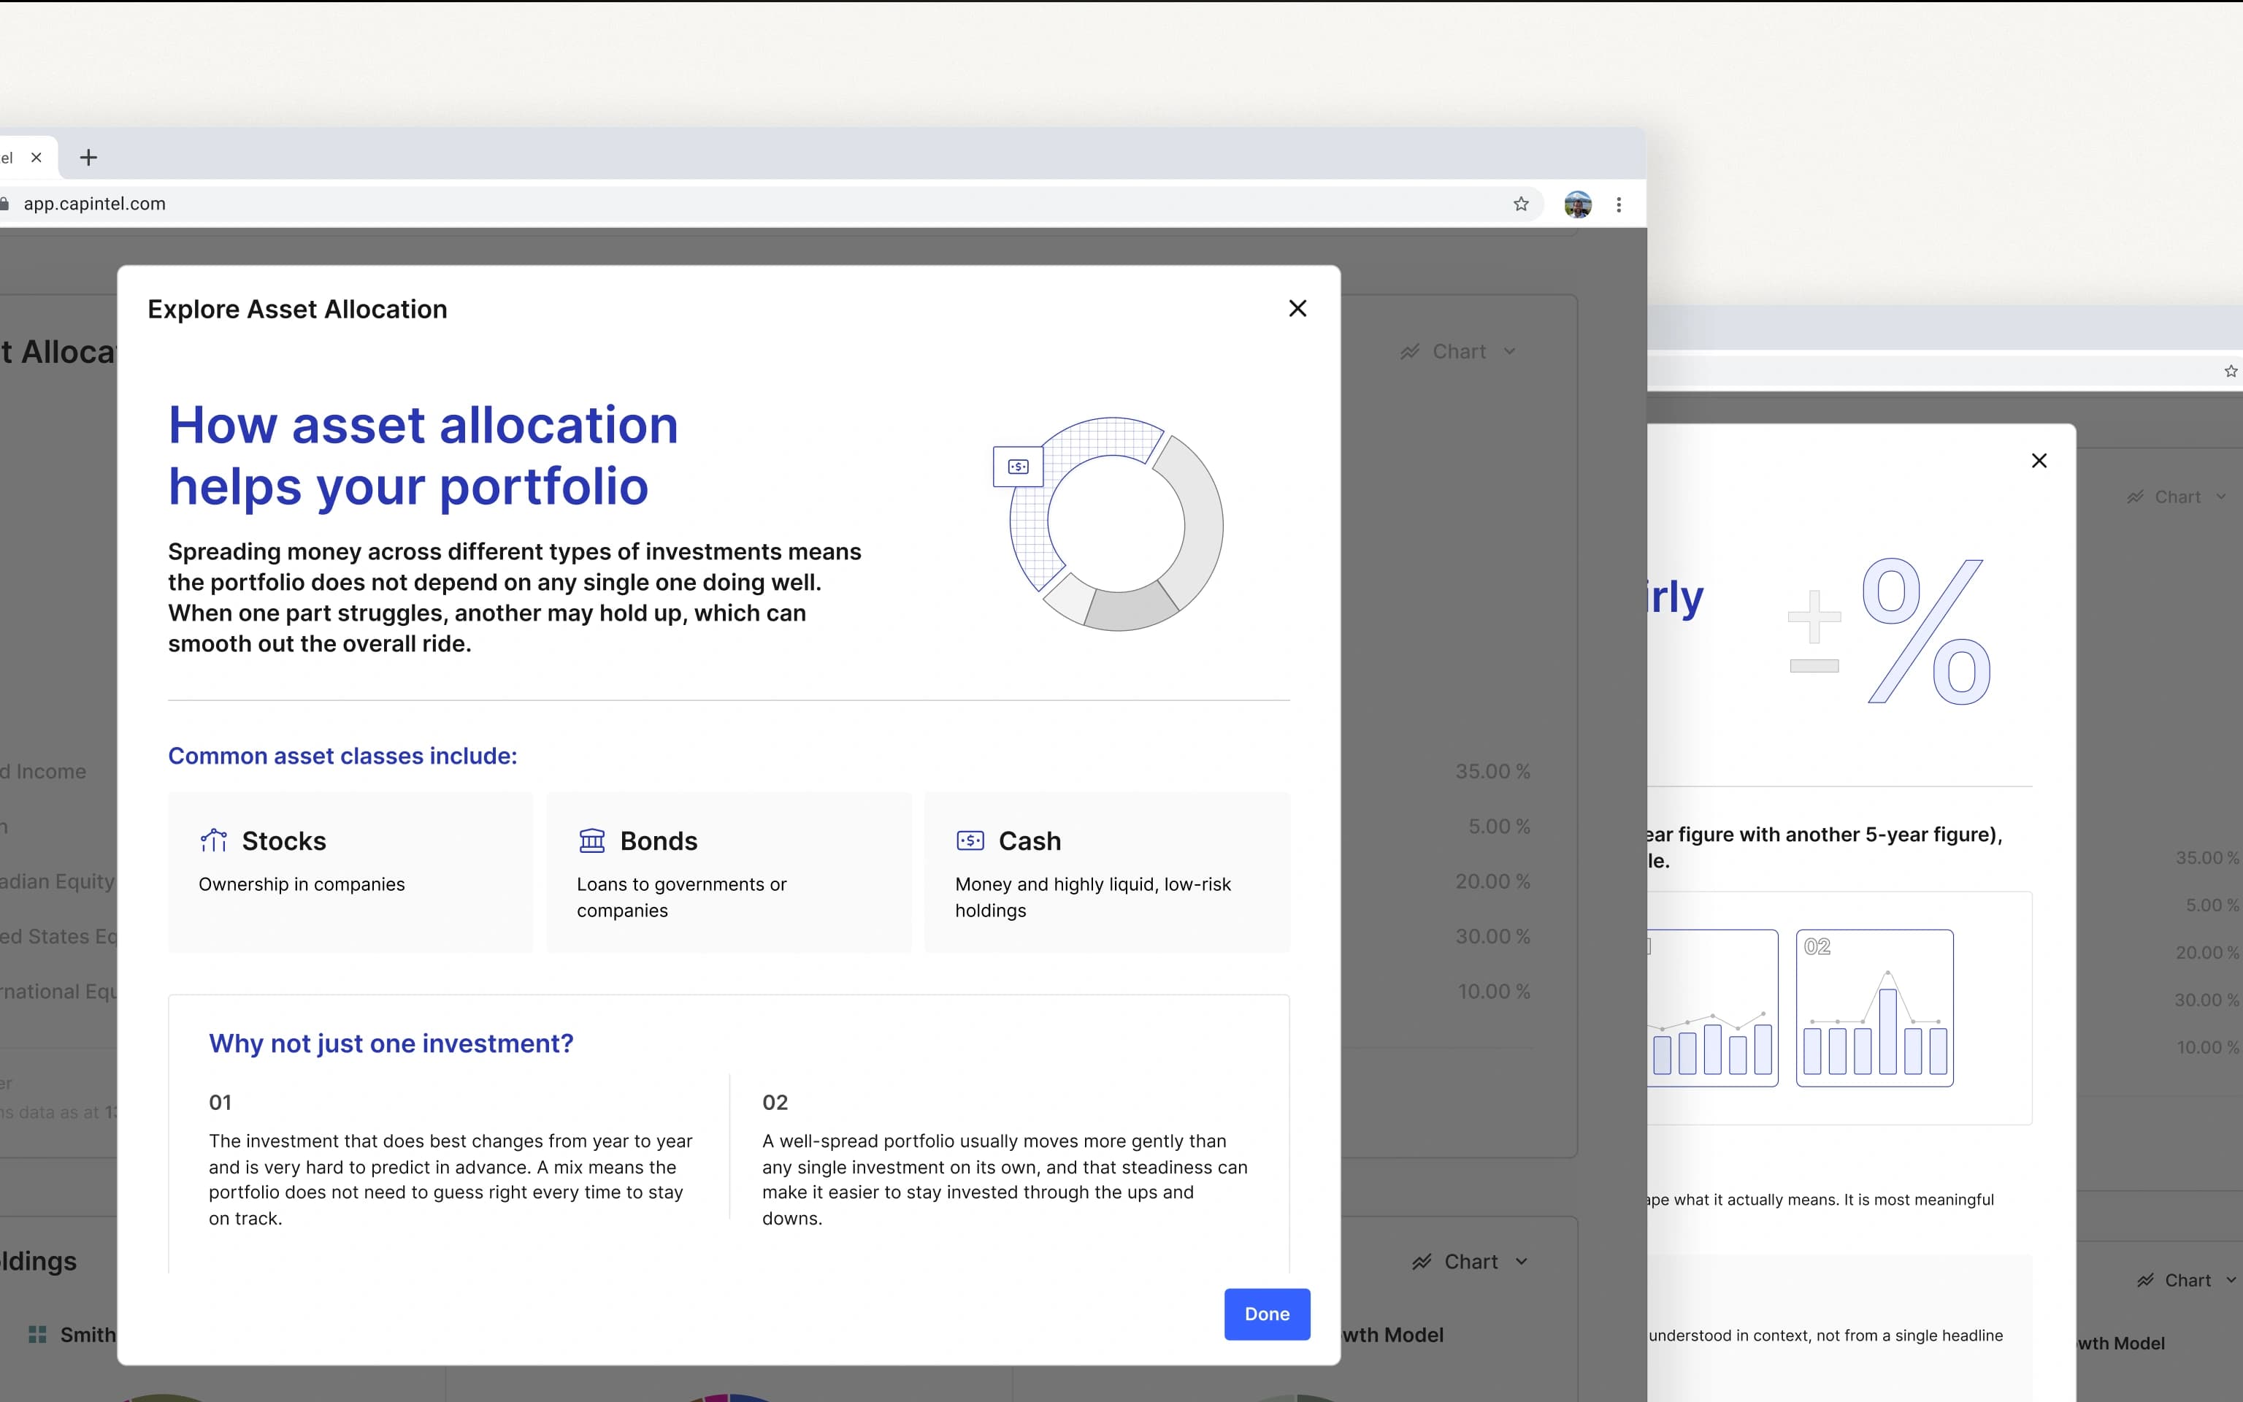The width and height of the screenshot is (2243, 1402).
Task: Close the Explore Asset Allocation dialog
Action: pos(1297,309)
